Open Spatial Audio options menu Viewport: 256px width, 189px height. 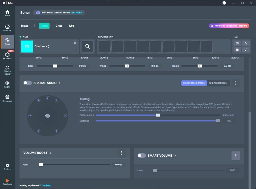[x=236, y=83]
